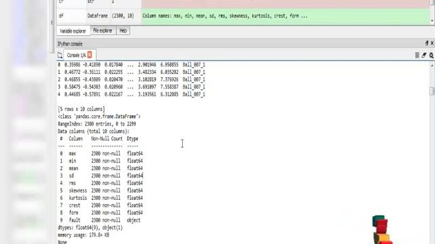Image resolution: width=435 pixels, height=244 pixels.
Task: Click the IPython console pane title
Action: pos(70,44)
